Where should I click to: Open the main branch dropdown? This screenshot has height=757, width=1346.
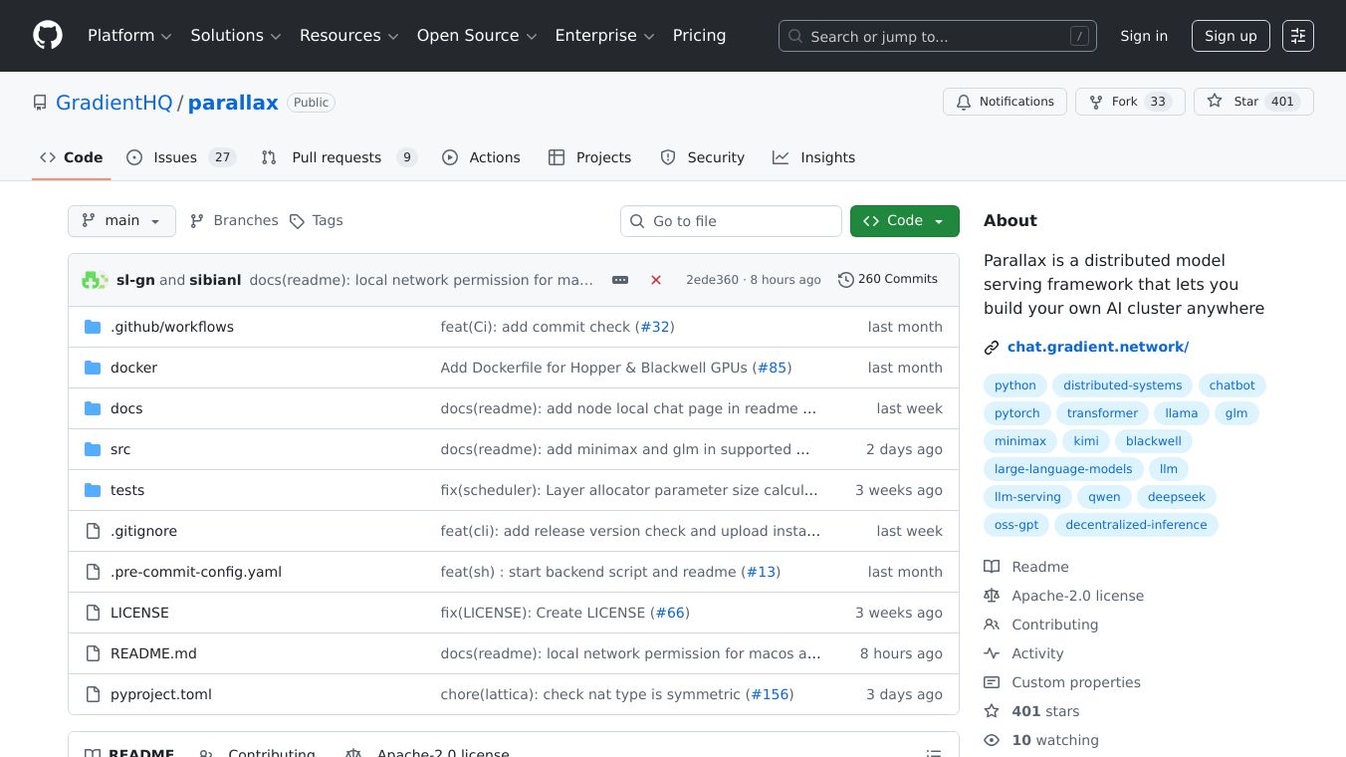pyautogui.click(x=121, y=221)
